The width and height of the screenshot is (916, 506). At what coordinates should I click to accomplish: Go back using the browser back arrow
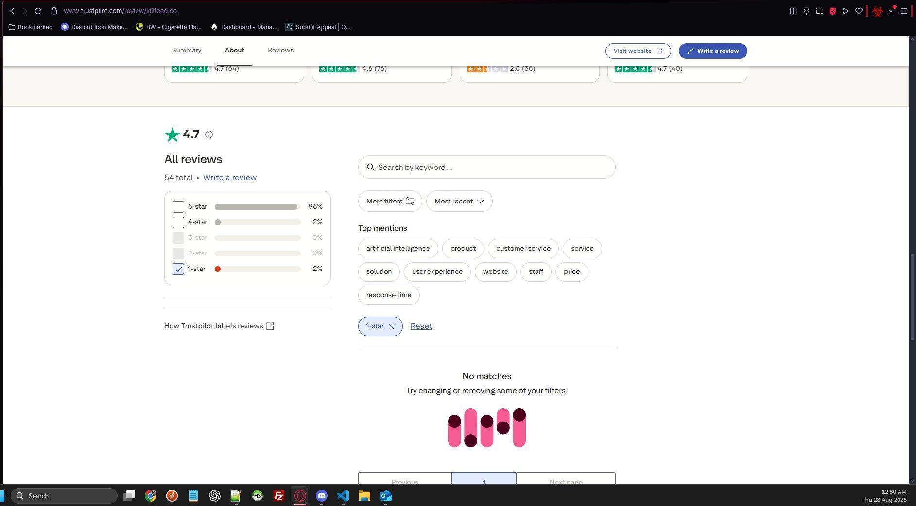[12, 11]
